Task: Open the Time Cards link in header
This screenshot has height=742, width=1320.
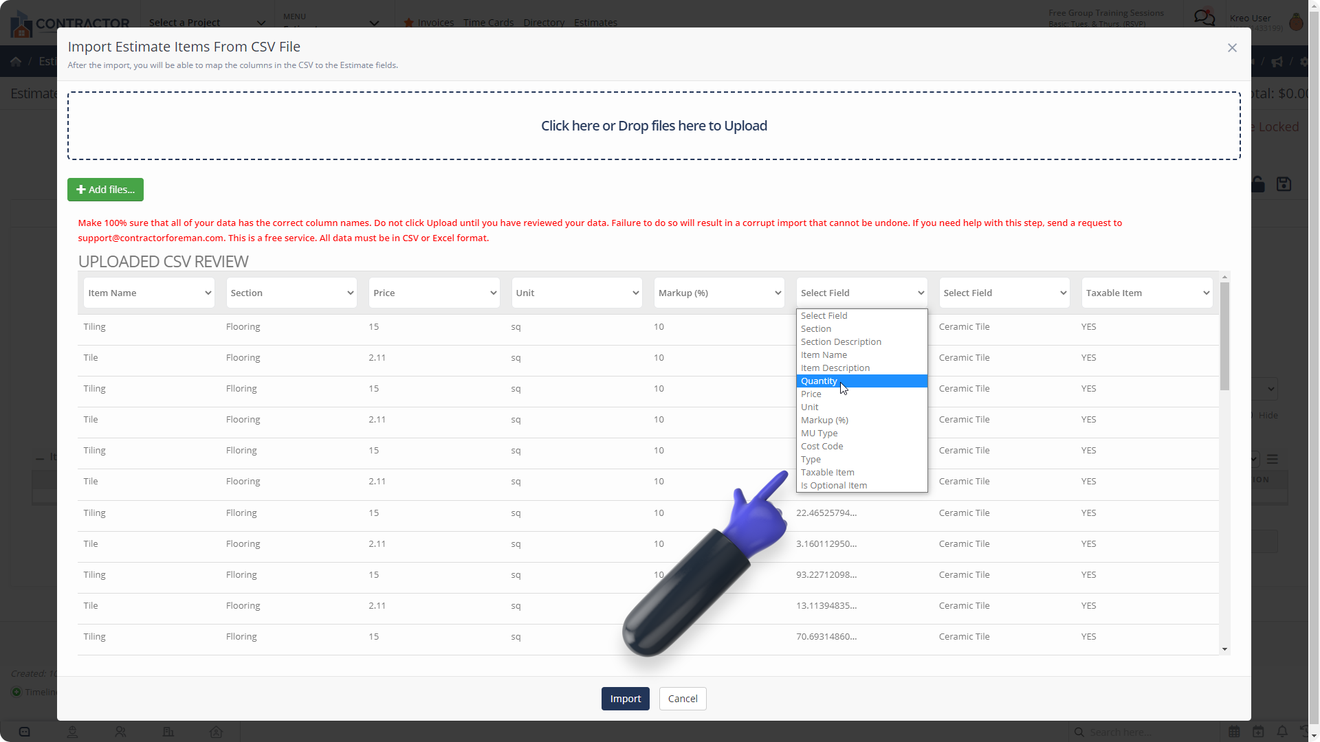Action: 488,23
